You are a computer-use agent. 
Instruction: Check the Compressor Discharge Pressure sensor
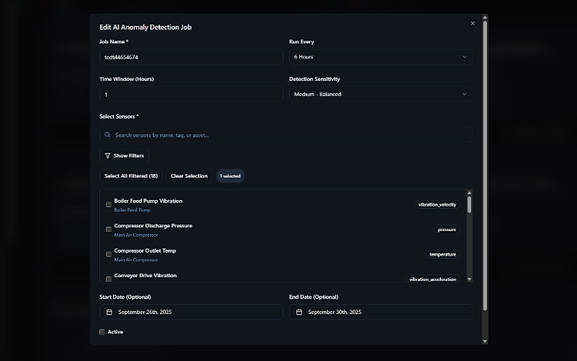click(108, 229)
